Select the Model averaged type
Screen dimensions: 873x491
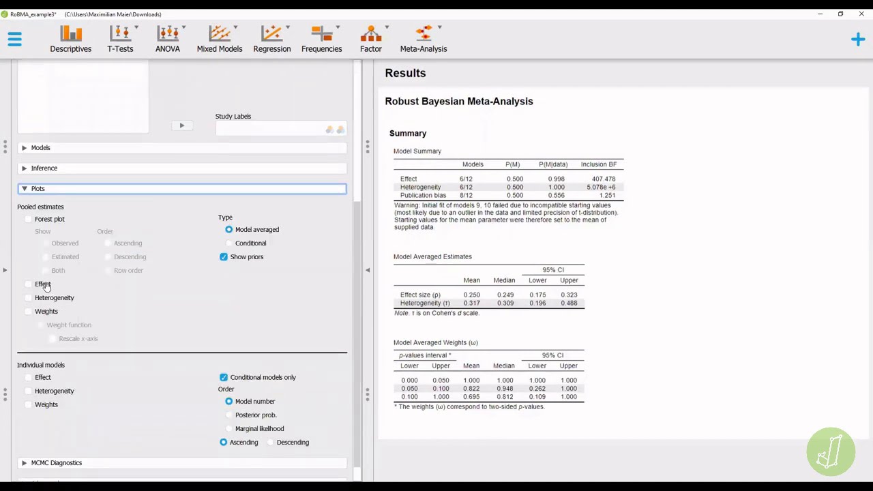point(229,229)
